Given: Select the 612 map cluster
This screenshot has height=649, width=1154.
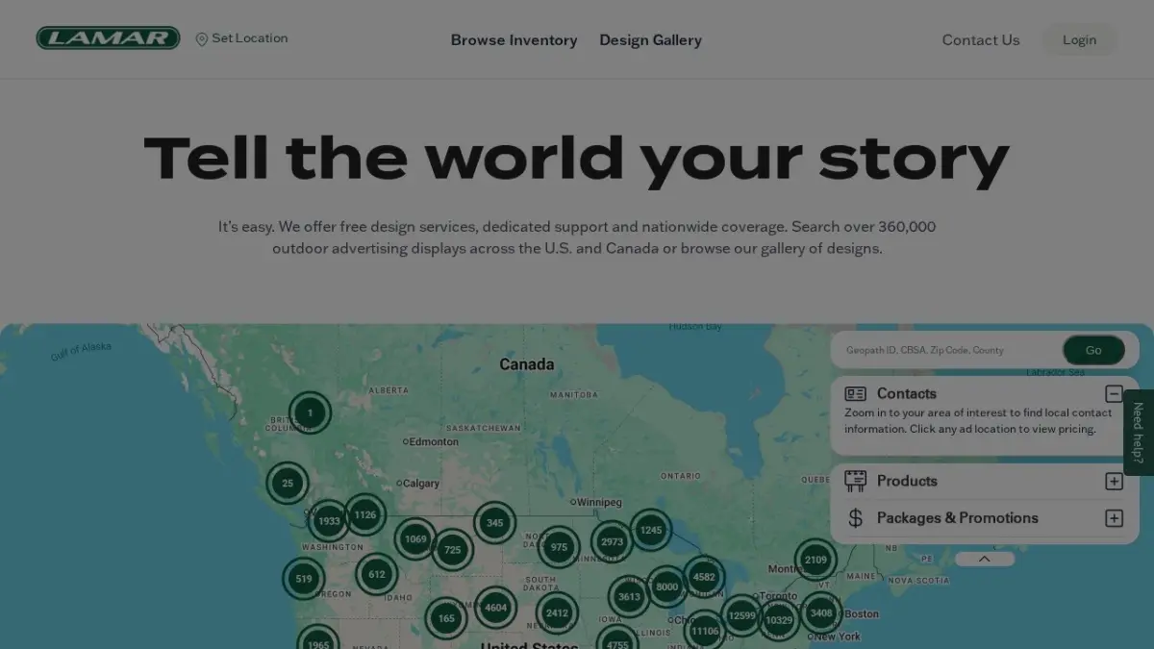Looking at the screenshot, I should (x=377, y=575).
